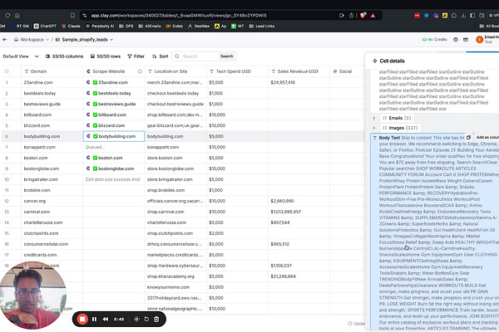
Task: Open the Lead Links bookmarks folder
Action: click(x=262, y=26)
